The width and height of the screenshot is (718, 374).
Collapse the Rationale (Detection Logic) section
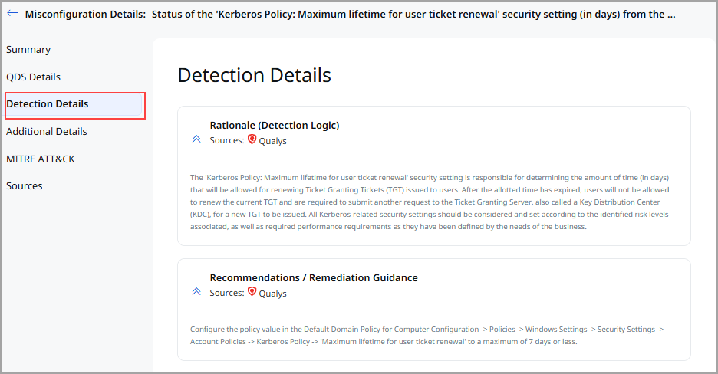196,139
